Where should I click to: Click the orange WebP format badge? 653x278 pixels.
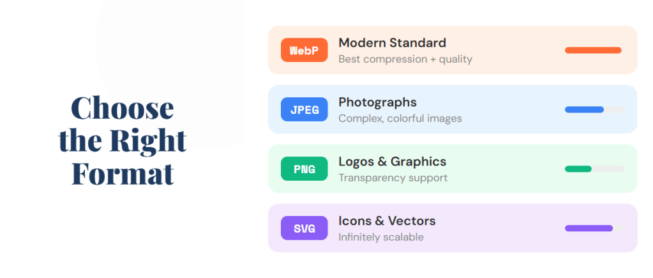pos(304,50)
